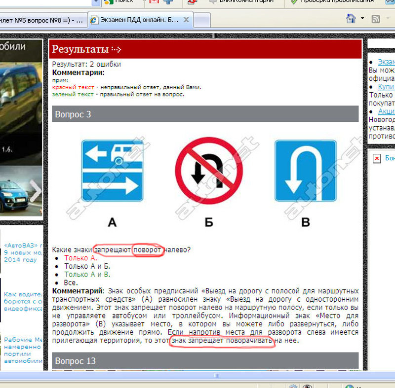Open the «АвтоВАЗ» news link

pyautogui.click(x=23, y=252)
